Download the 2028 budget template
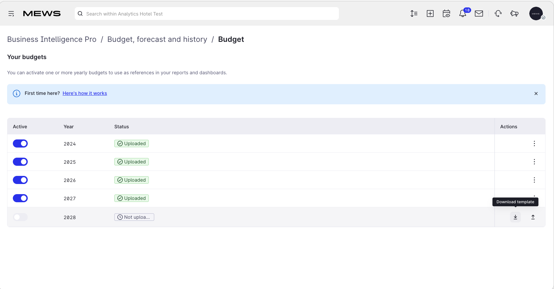Image resolution: width=554 pixels, height=289 pixels. (x=515, y=217)
